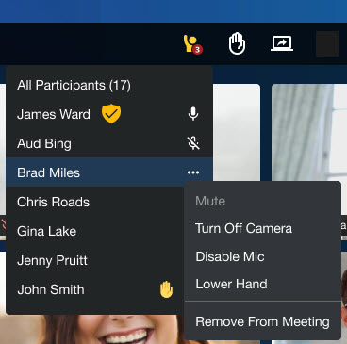Click James Ward's microphone icon

point(193,114)
